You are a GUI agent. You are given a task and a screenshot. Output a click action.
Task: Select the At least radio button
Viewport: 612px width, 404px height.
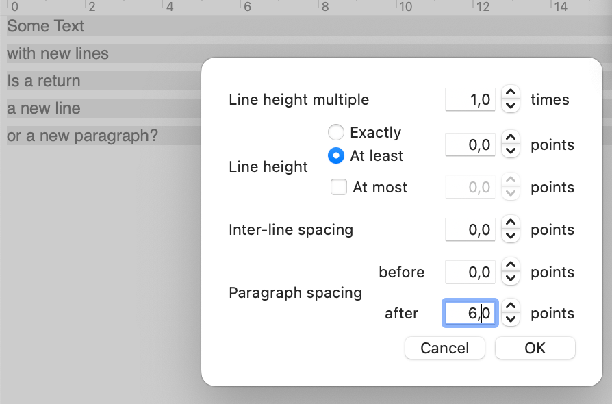(x=335, y=155)
